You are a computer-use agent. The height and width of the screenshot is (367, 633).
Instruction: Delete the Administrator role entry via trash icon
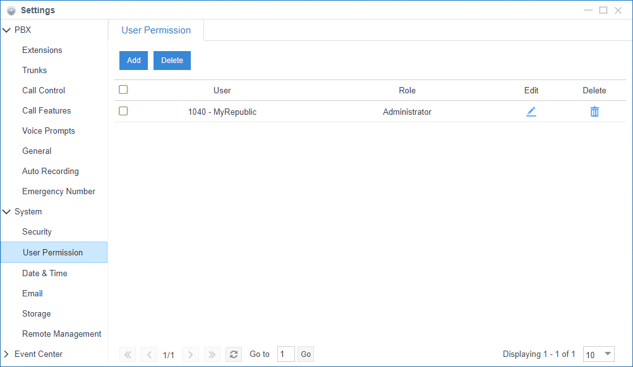point(594,111)
